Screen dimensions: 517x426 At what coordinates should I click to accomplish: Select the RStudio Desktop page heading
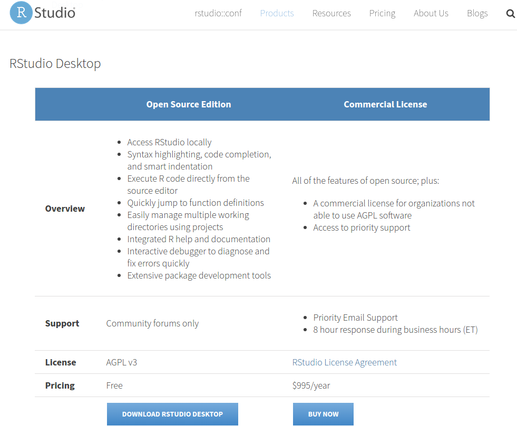(55, 64)
